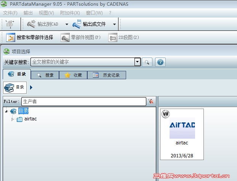Click the PARTdataManager application icon in title bar
The image size is (237, 181).
tap(4, 4)
